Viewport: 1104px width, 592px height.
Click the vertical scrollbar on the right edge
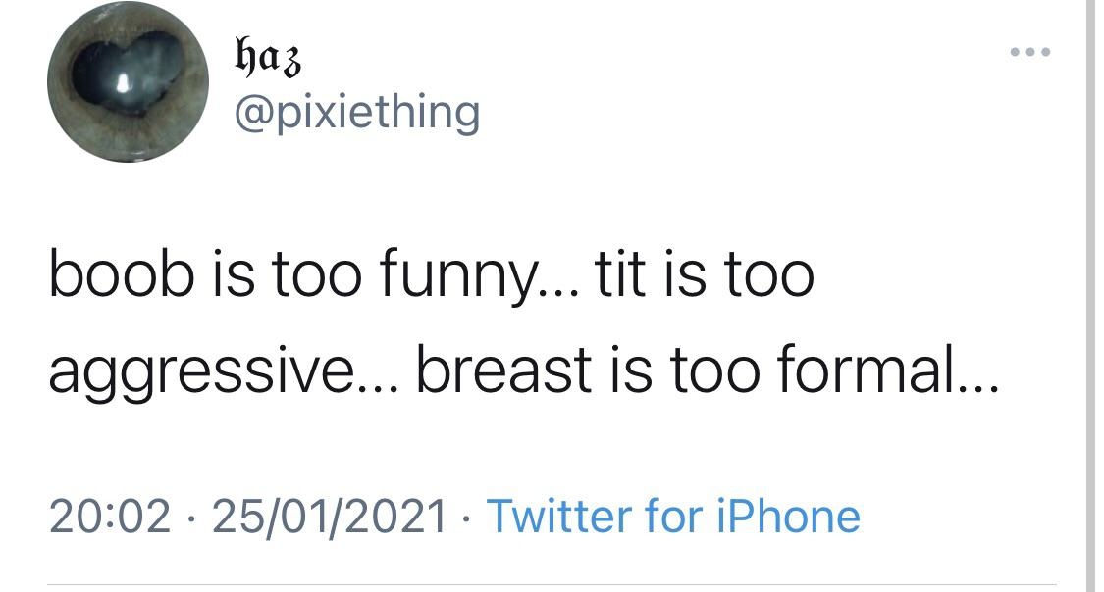click(1089, 294)
